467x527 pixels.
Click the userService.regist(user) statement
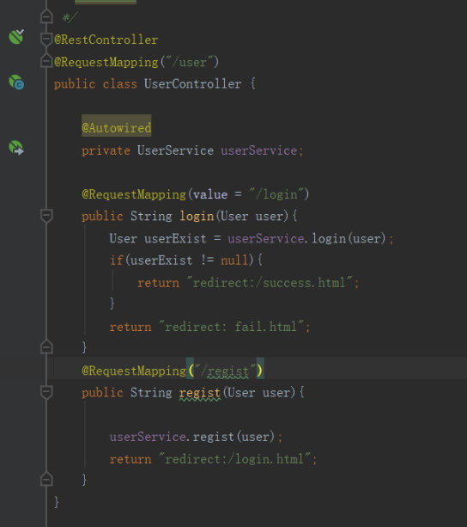[196, 437]
